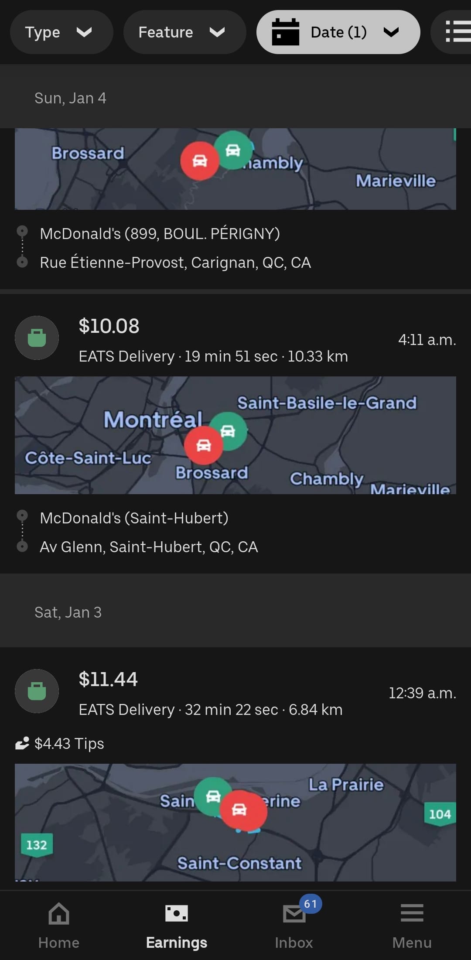This screenshot has width=471, height=960.
Task: Click the calendar icon in Date filter
Action: 286,32
